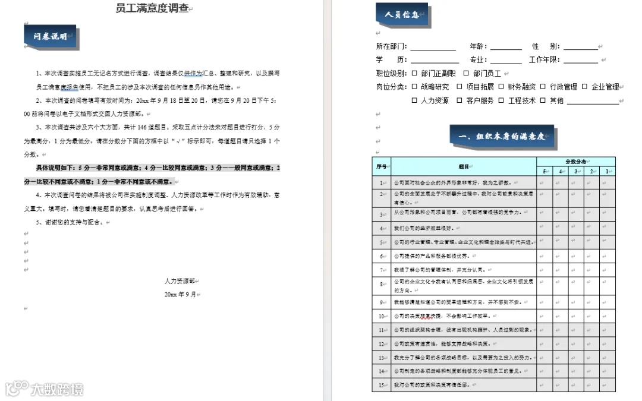Click score column header 3

(x=576, y=172)
